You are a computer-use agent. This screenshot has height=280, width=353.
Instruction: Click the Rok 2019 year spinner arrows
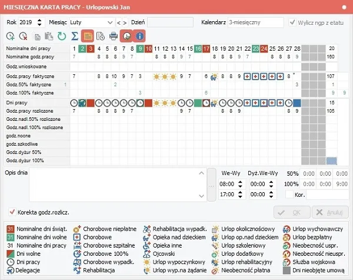[39, 22]
